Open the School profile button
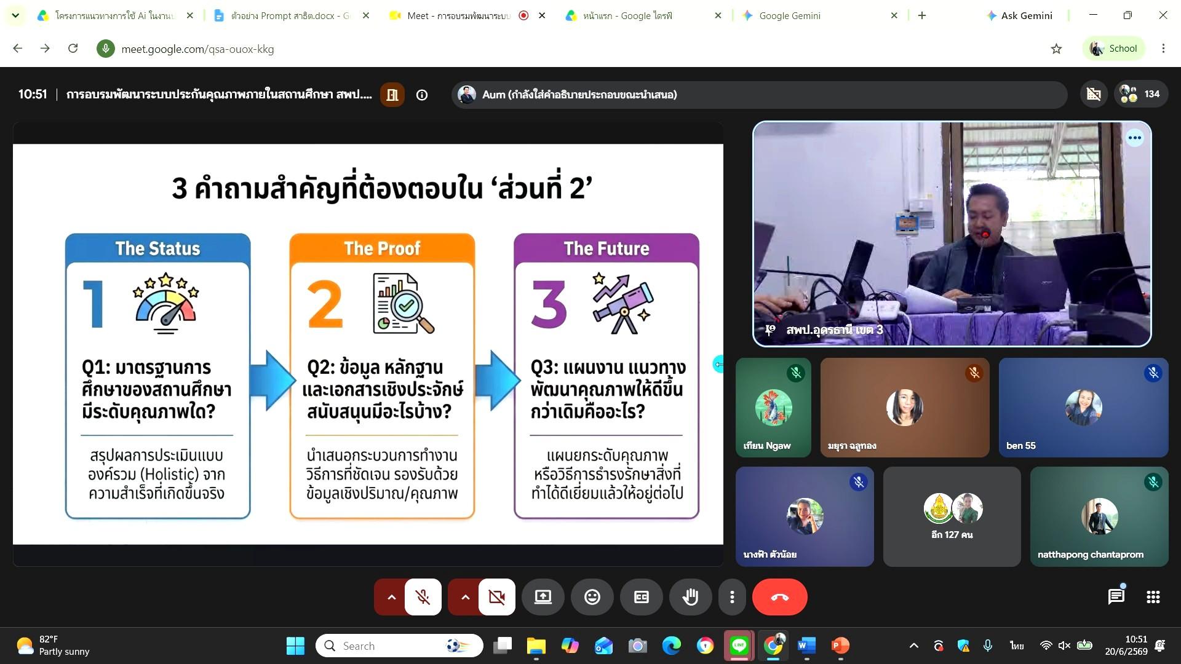Image resolution: width=1181 pixels, height=664 pixels. point(1113,49)
